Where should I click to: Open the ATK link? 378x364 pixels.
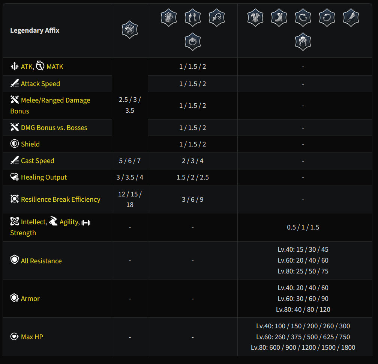pos(27,67)
